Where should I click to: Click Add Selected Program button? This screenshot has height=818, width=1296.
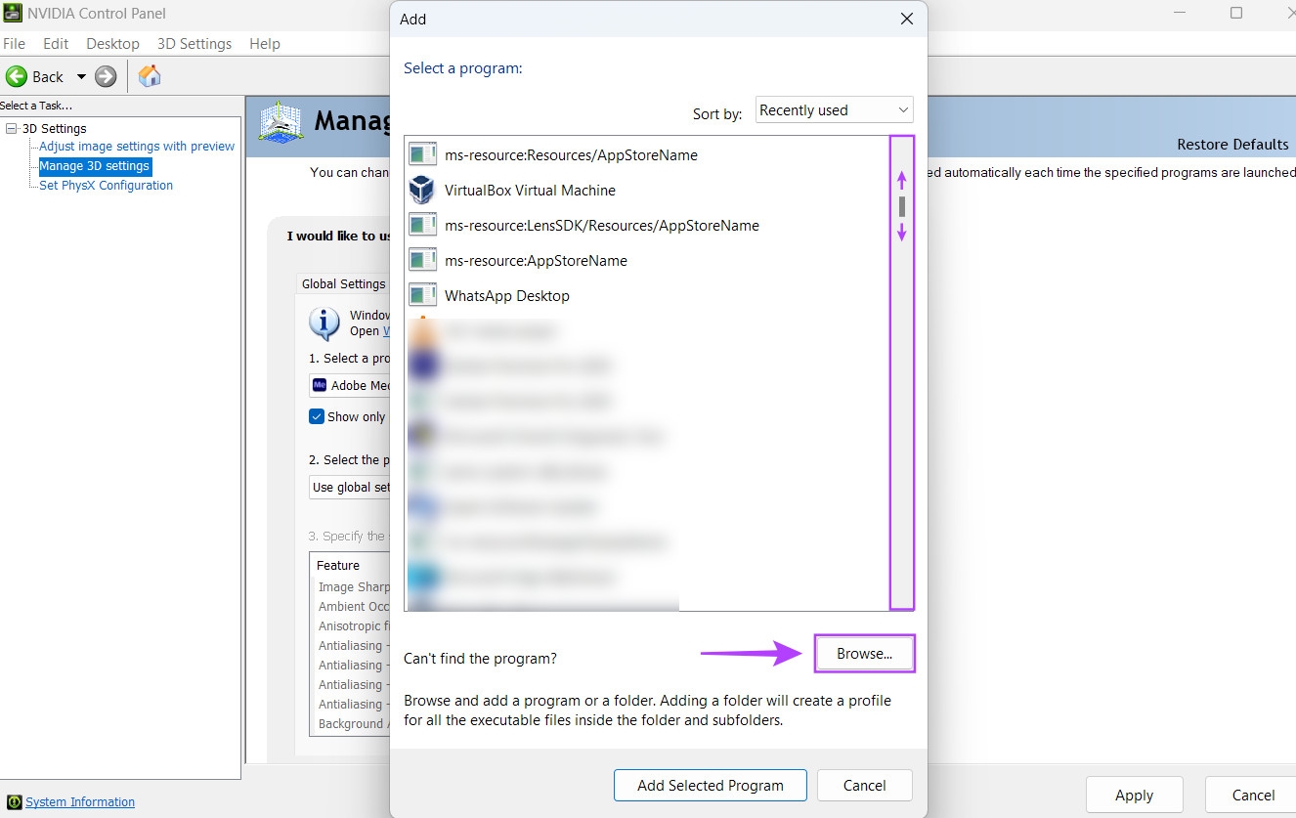711,785
